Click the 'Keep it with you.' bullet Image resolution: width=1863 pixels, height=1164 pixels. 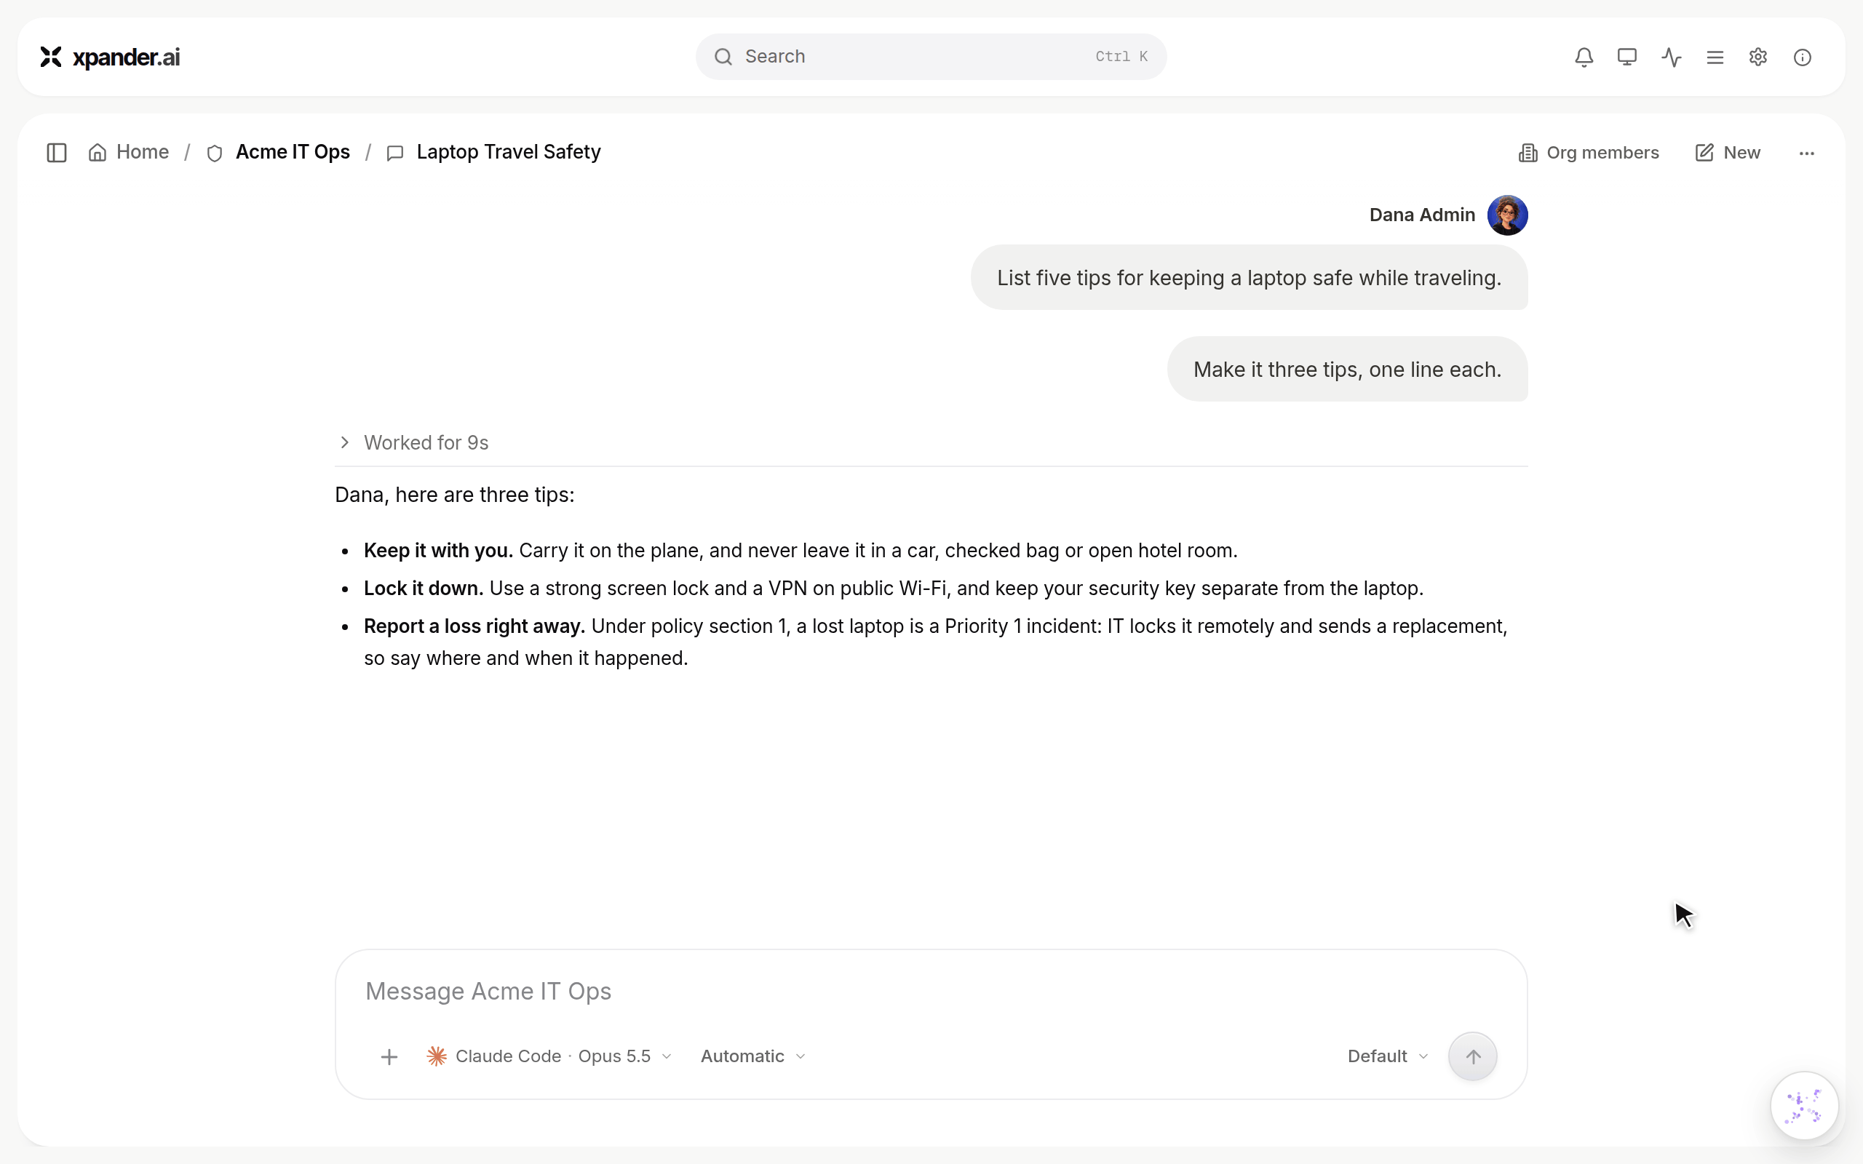[801, 551]
